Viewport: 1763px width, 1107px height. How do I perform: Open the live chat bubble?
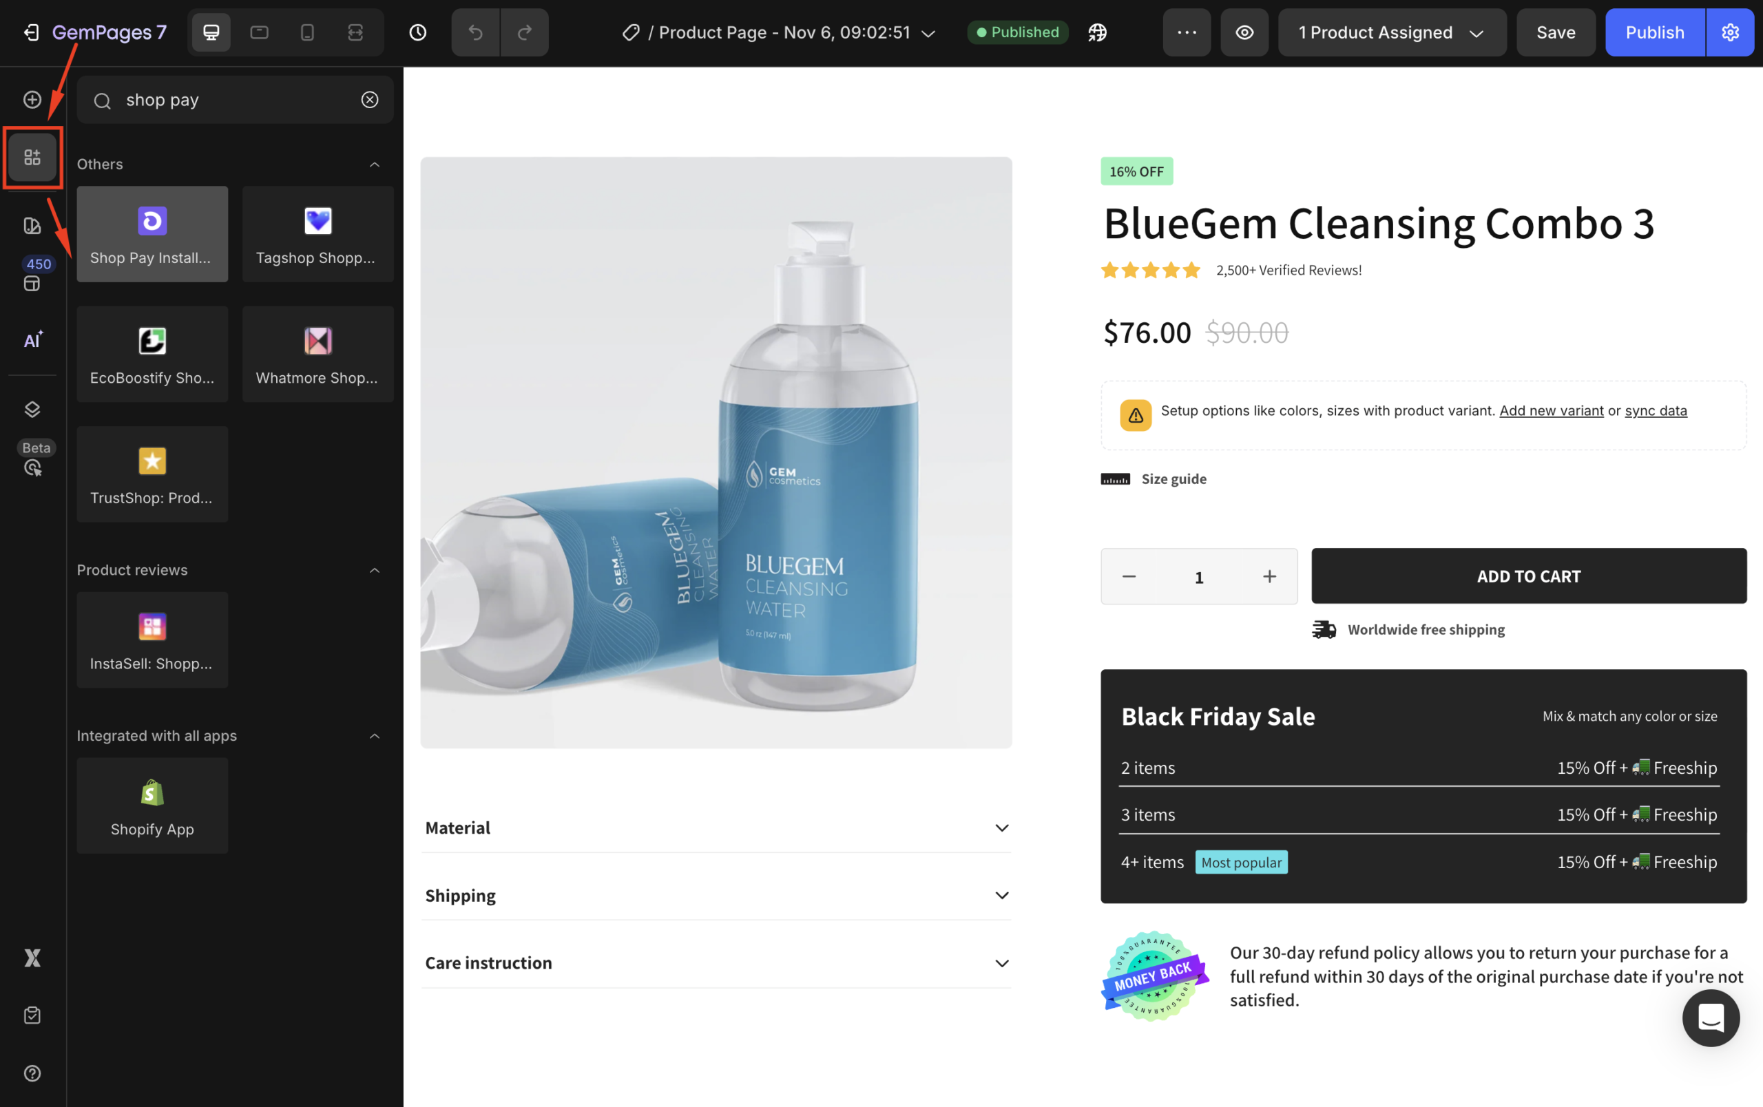click(x=1711, y=1018)
